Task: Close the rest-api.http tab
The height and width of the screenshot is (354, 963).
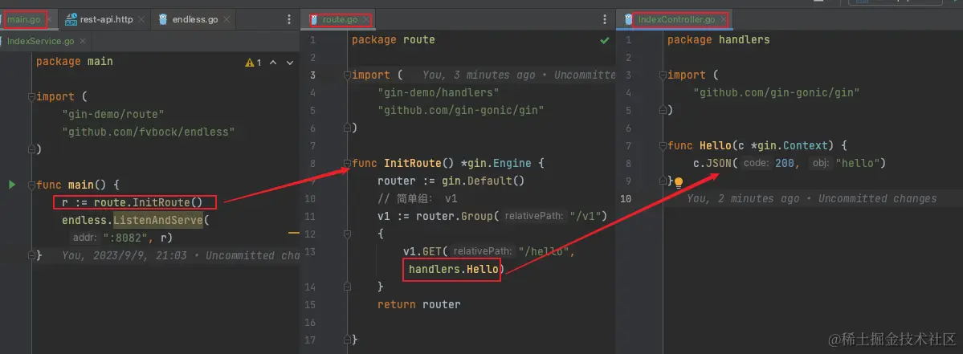Action: [141, 19]
